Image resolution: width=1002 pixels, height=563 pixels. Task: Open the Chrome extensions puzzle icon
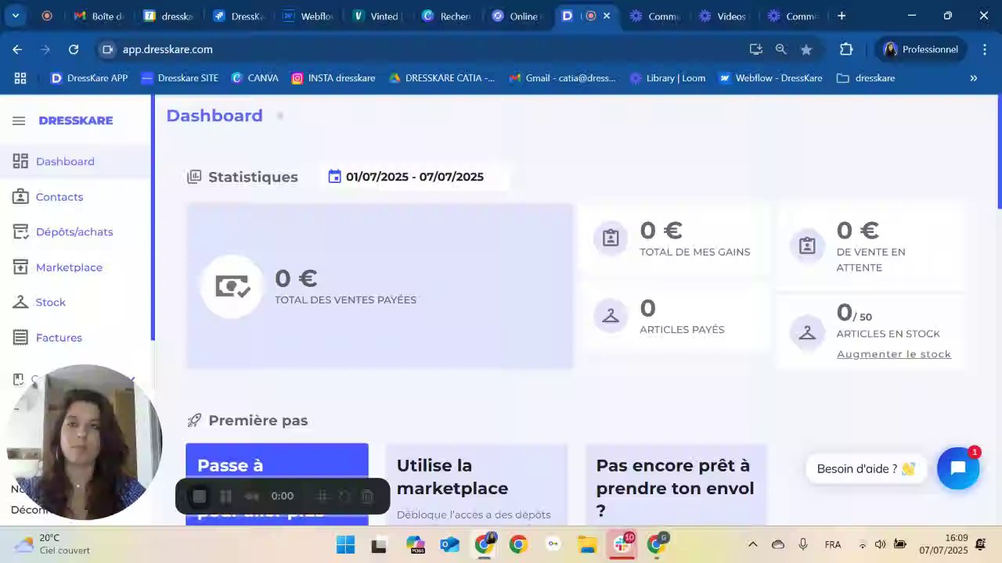click(846, 49)
